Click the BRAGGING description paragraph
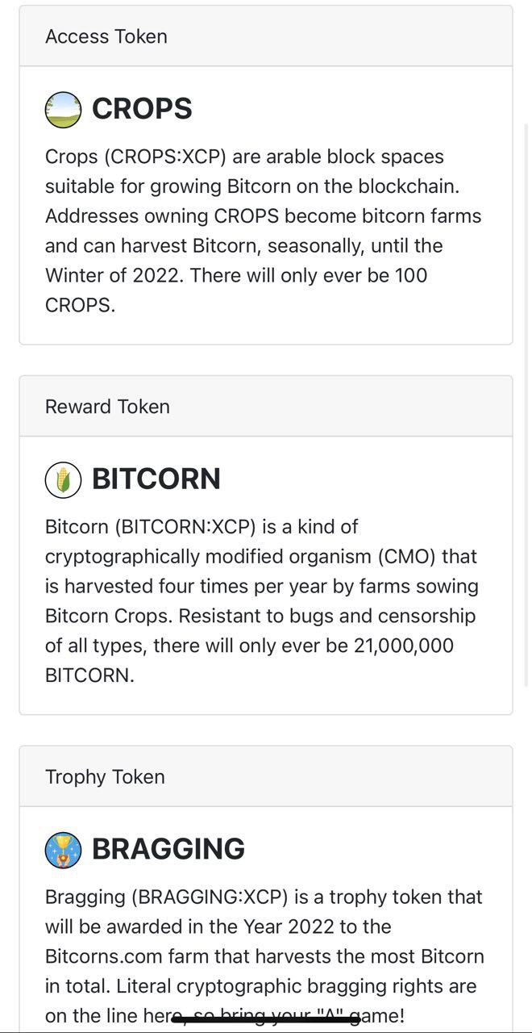Viewport: 532px width, 1033px height. [264, 957]
